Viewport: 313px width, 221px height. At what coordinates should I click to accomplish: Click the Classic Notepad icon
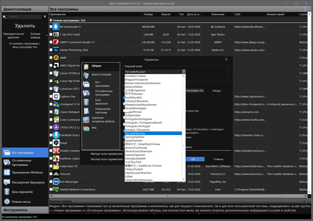[x=56, y=112]
